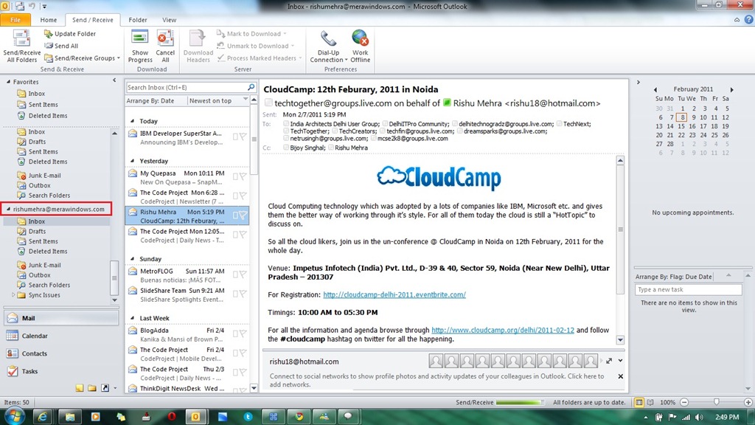Open the Contacts navigation button
This screenshot has height=425, width=755.
click(60, 353)
